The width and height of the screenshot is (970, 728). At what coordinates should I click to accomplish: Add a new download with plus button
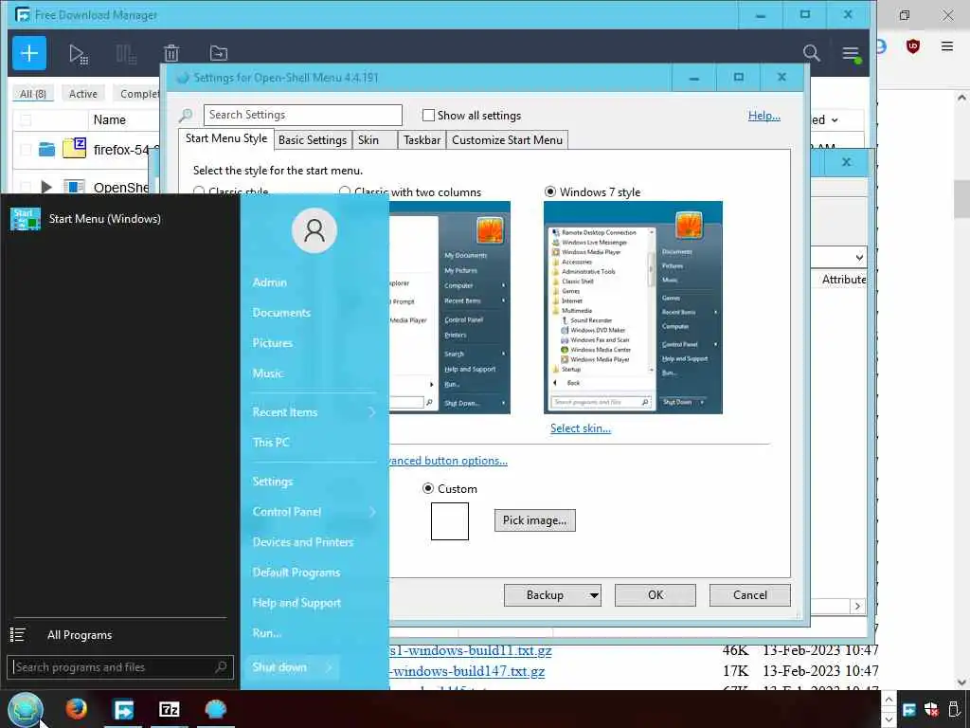pos(29,53)
